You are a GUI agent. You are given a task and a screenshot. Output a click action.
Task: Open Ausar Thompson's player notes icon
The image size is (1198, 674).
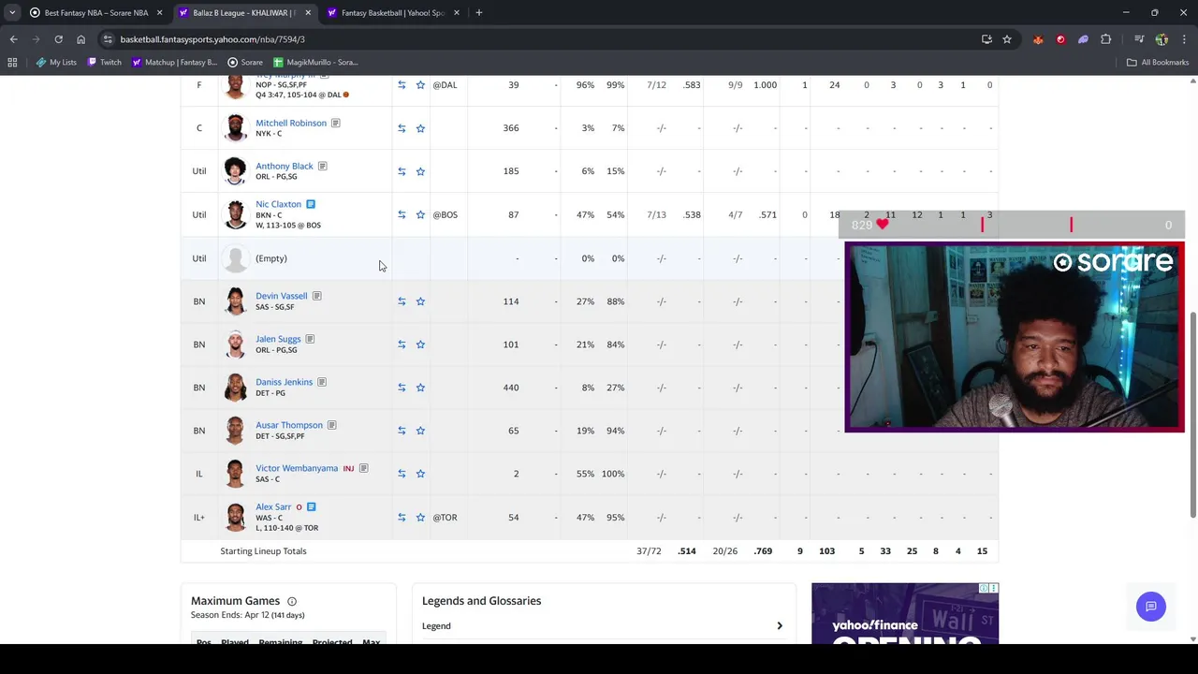click(x=331, y=425)
